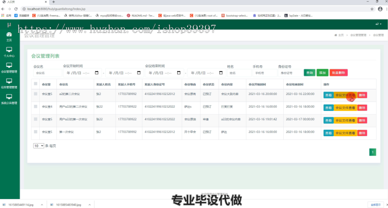Open 会议管理管理 in the sidebar

click(9, 68)
